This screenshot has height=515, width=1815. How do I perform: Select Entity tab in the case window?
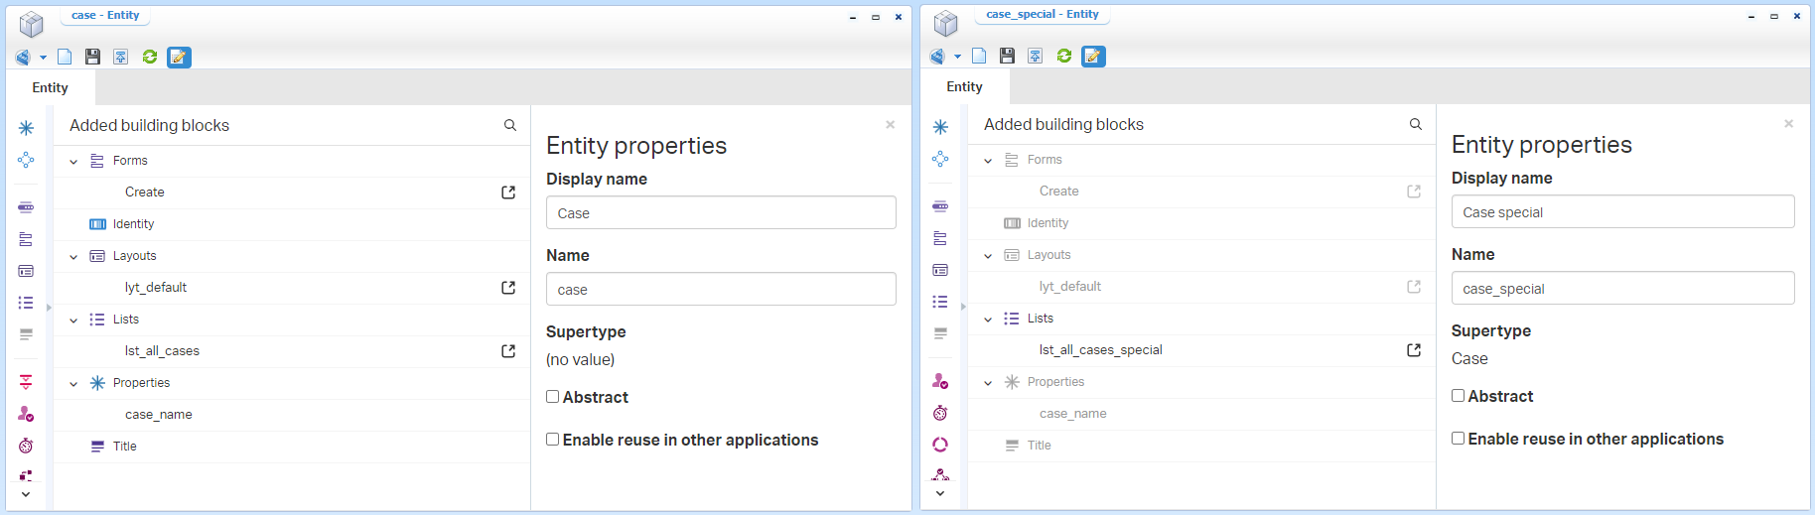[51, 88]
